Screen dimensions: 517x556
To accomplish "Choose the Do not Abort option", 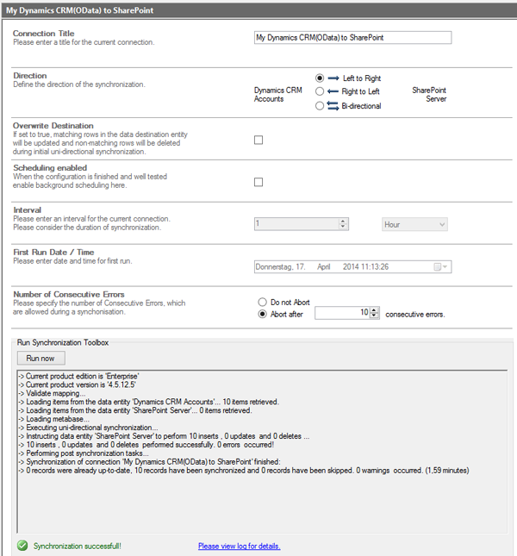I will pos(263,303).
